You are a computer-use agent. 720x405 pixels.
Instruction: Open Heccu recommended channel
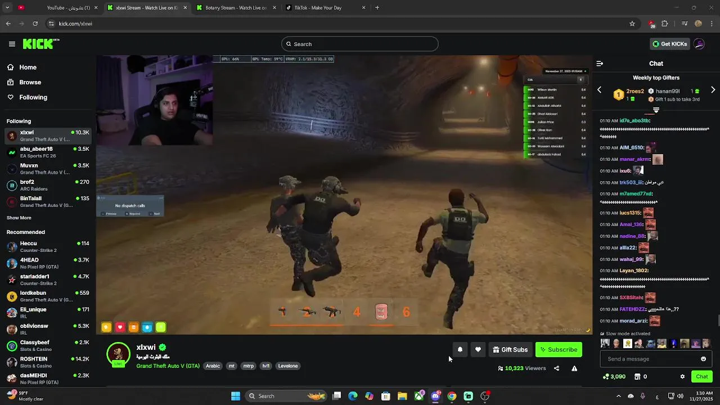tap(48, 247)
